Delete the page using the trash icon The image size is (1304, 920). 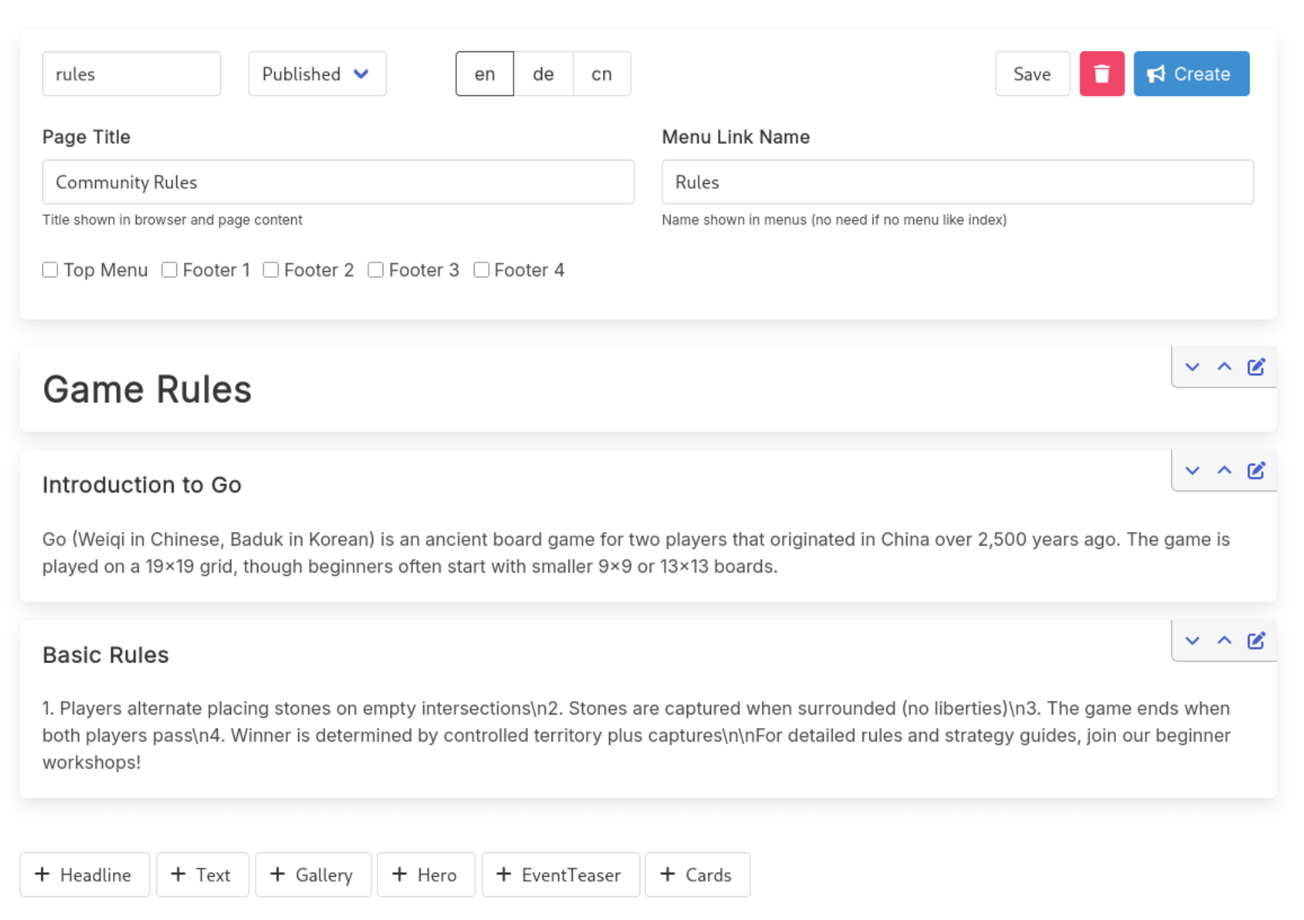pos(1101,74)
